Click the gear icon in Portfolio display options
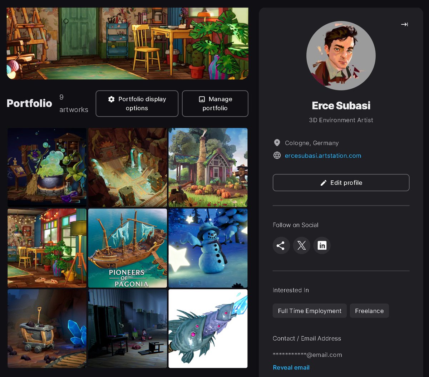The image size is (429, 377). pyautogui.click(x=112, y=99)
